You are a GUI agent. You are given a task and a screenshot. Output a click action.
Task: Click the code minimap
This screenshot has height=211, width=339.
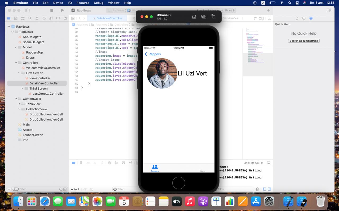pyautogui.click(x=258, y=53)
